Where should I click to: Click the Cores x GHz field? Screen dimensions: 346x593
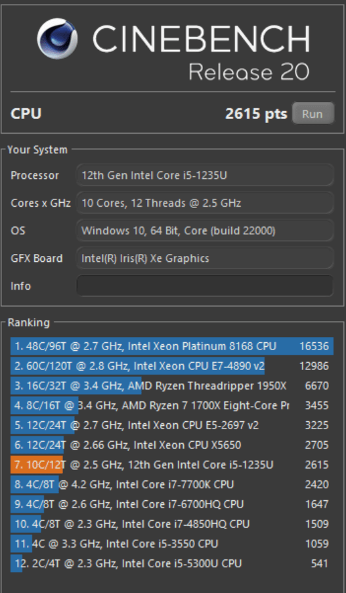click(205, 203)
